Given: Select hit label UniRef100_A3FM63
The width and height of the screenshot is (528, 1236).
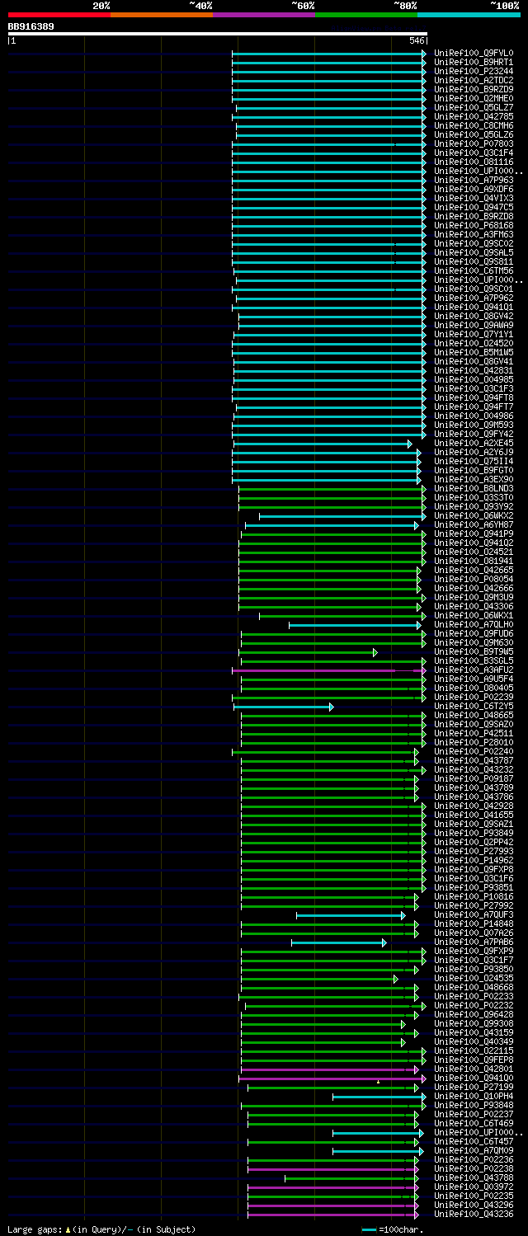Looking at the screenshot, I should point(474,234).
